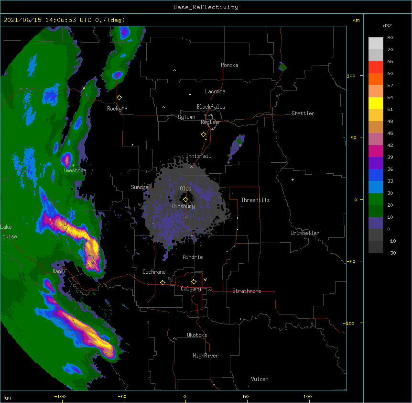Click the -100 tick on right axis
The width and height of the screenshot is (412, 403).
pos(349,323)
